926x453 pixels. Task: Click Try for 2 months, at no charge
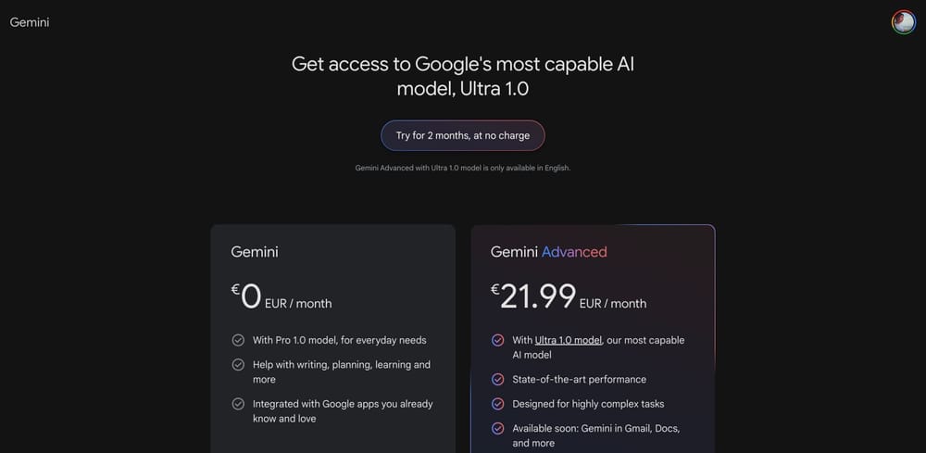pyautogui.click(x=463, y=135)
